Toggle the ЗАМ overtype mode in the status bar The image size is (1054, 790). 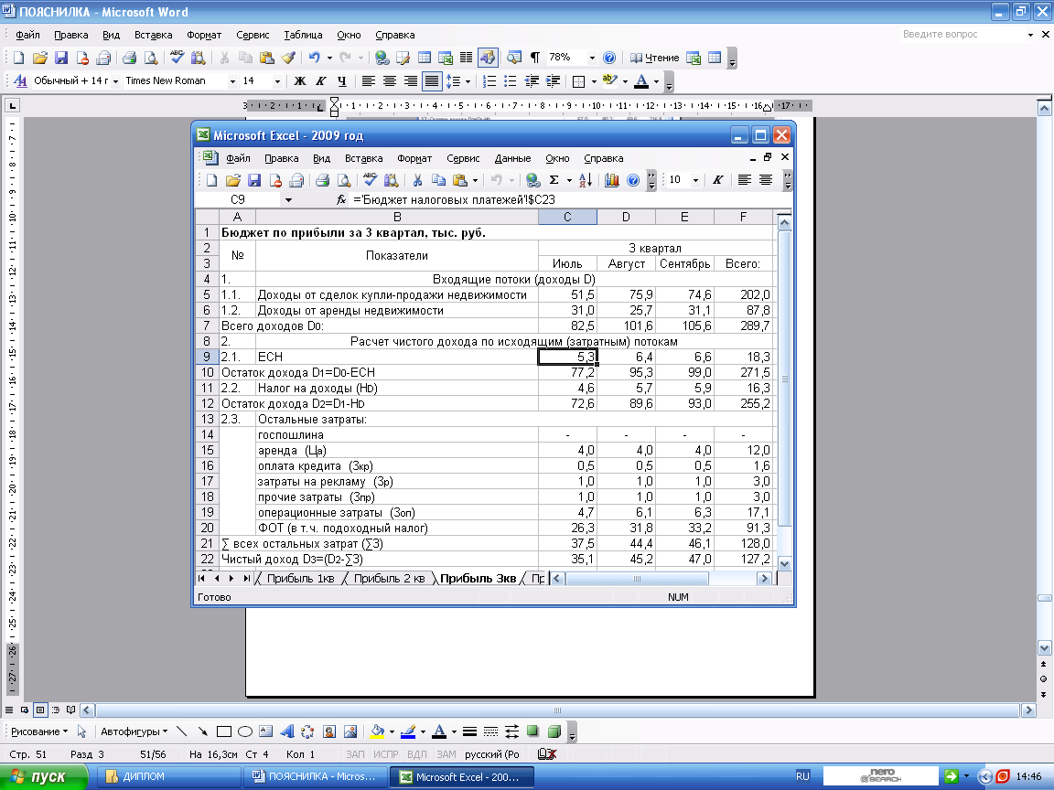pos(446,754)
